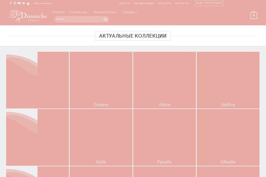This screenshot has width=266, height=177.
Task: Open the shopping cart bag icon
Action: (254, 15)
